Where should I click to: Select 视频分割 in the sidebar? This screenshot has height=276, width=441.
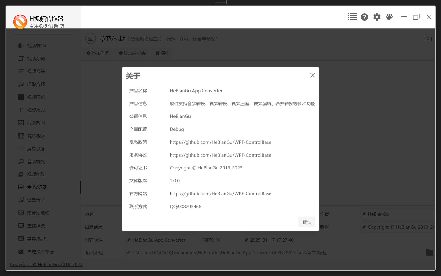pyautogui.click(x=44, y=59)
